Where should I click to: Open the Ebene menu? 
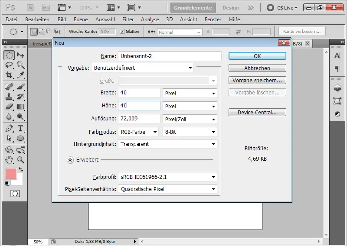pos(81,19)
